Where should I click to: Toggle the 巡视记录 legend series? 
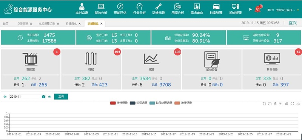pyautogui.click(x=139, y=103)
